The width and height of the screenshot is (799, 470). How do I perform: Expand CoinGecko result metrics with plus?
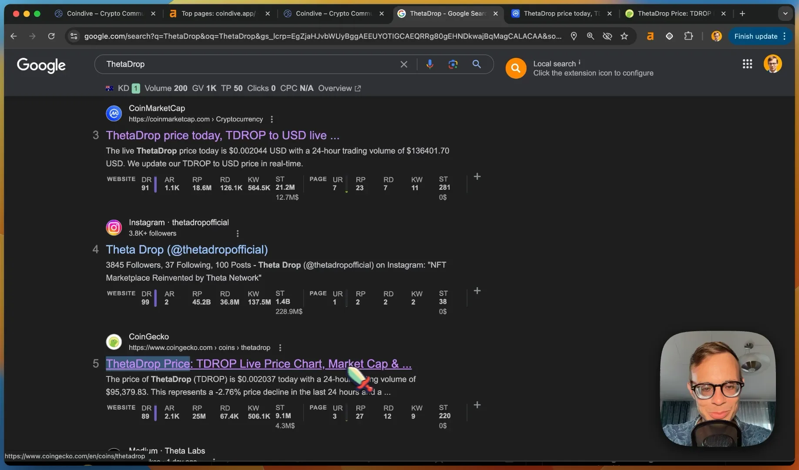pyautogui.click(x=477, y=405)
